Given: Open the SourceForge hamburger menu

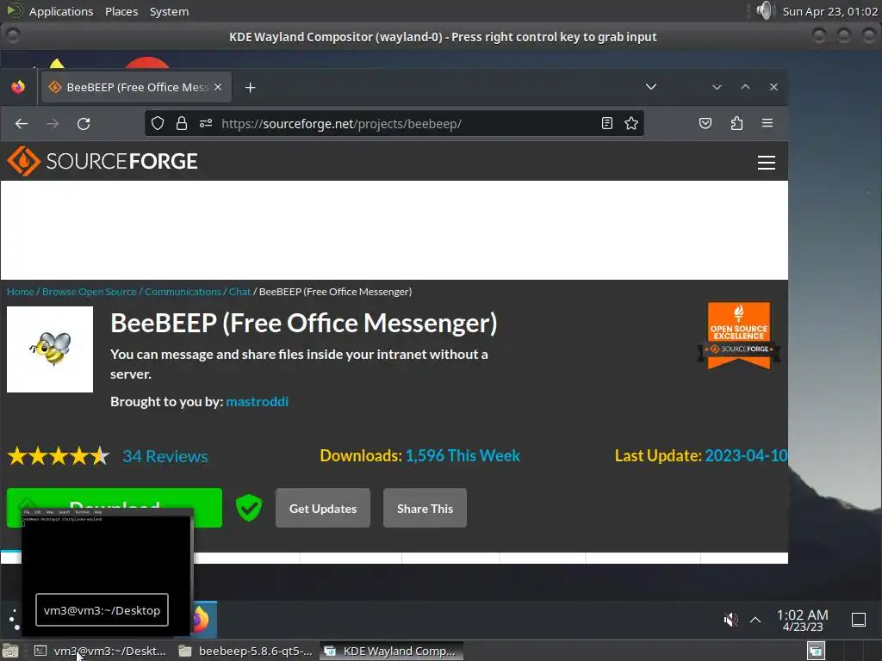Looking at the screenshot, I should click(766, 163).
